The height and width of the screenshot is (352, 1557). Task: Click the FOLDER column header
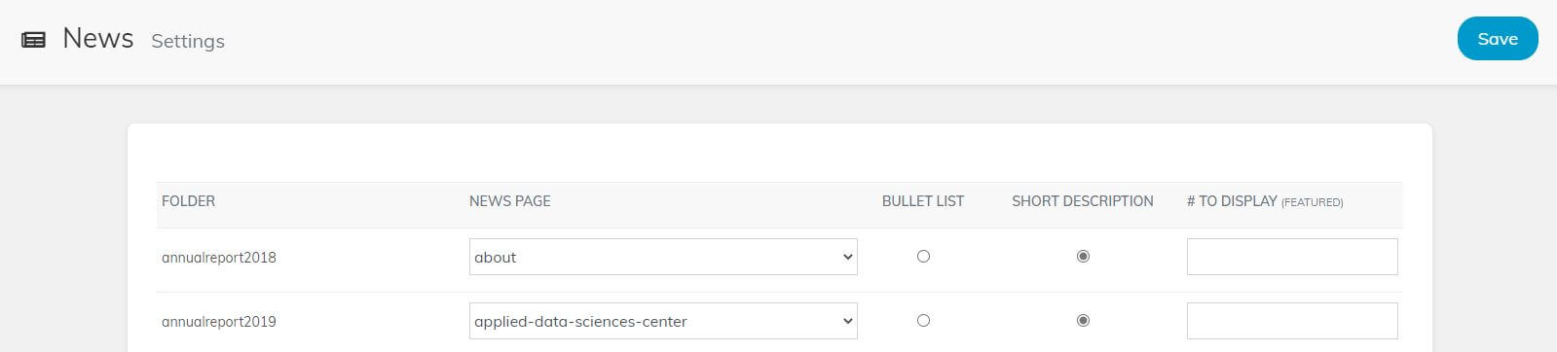click(188, 201)
